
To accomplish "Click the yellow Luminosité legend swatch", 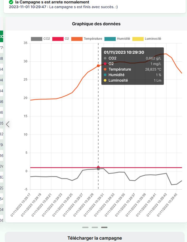I will (138, 39).
